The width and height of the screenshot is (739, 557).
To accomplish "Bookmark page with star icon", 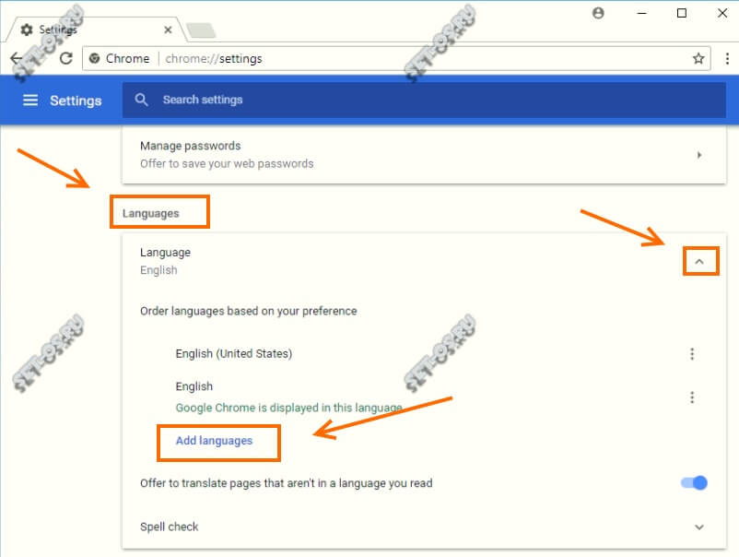I will (x=698, y=58).
